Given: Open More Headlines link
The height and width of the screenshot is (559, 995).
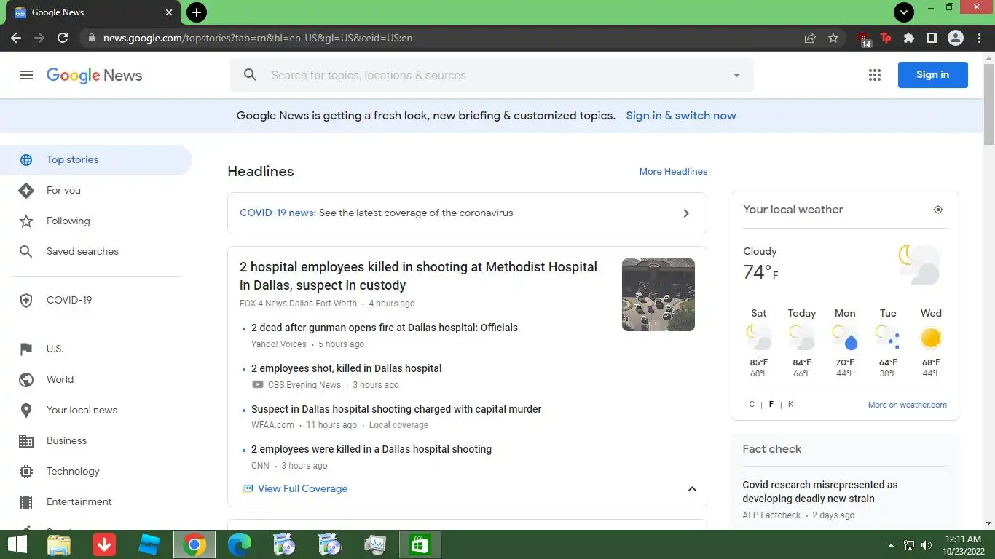Looking at the screenshot, I should click(x=673, y=172).
